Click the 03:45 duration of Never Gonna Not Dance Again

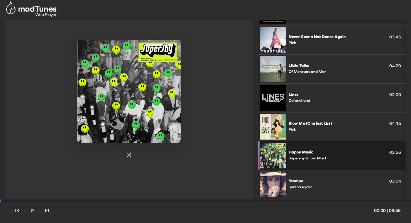pos(395,37)
